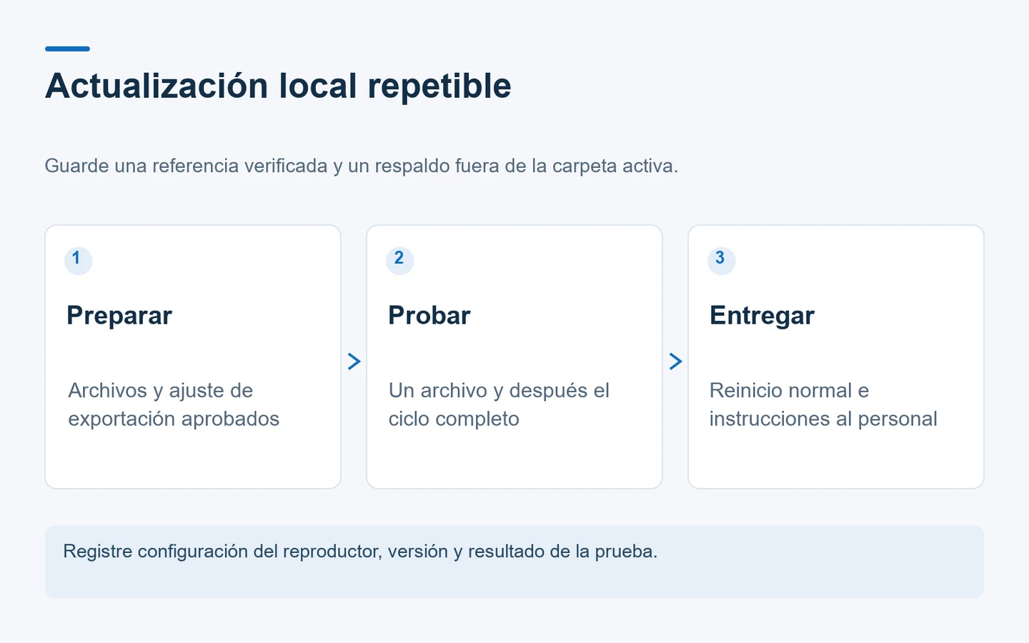Select the Entregar card heading

click(762, 316)
